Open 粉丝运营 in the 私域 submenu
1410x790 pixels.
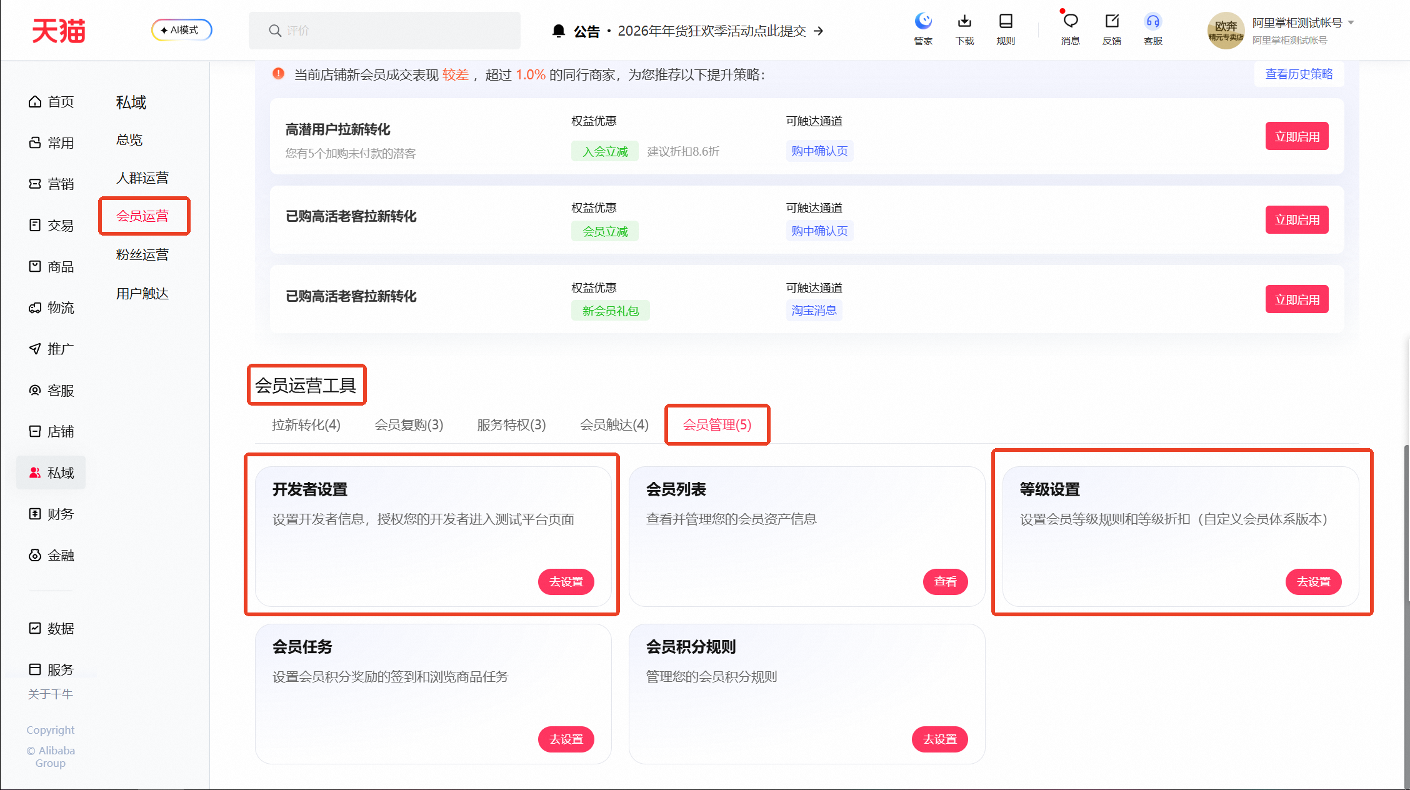click(142, 255)
